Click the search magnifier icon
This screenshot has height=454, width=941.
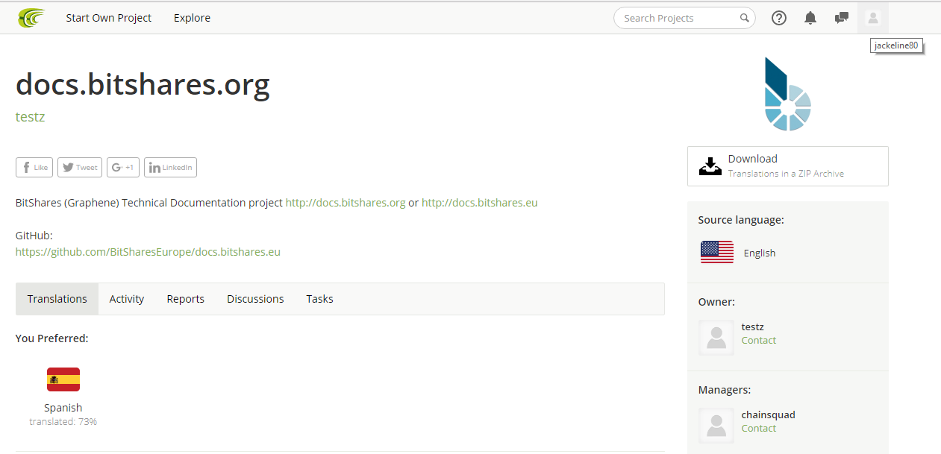[745, 18]
